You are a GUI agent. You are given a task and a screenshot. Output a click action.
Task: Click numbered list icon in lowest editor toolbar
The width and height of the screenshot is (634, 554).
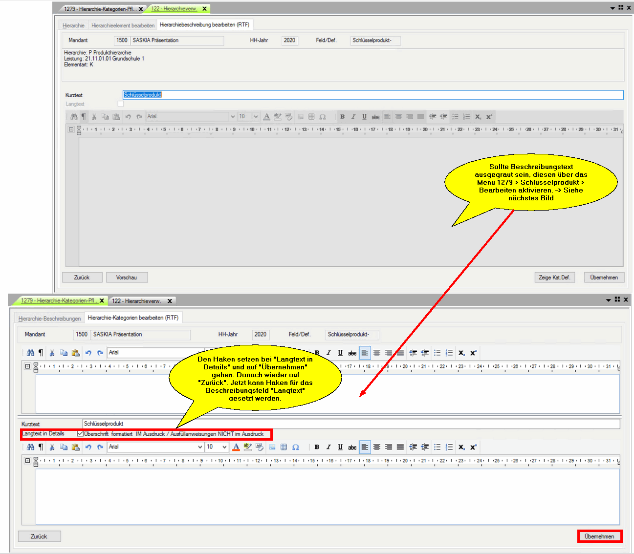pyautogui.click(x=449, y=447)
